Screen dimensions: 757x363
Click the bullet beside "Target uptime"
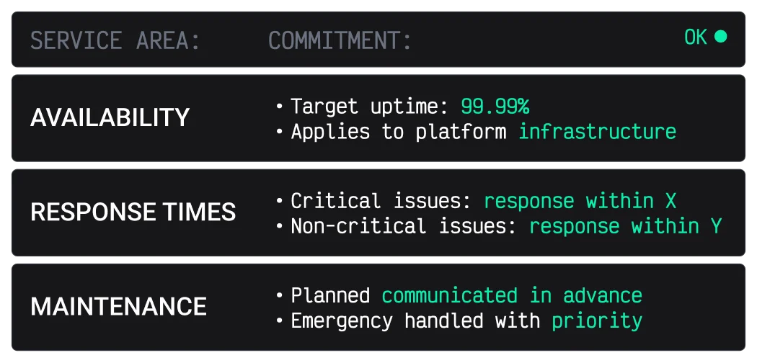[x=280, y=107]
